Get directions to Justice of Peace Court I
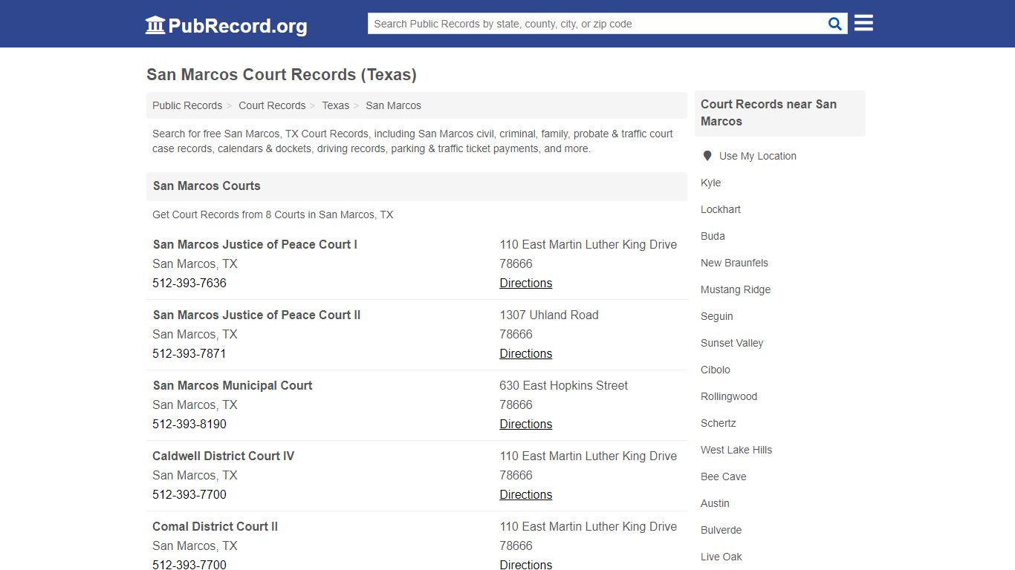 tap(525, 283)
